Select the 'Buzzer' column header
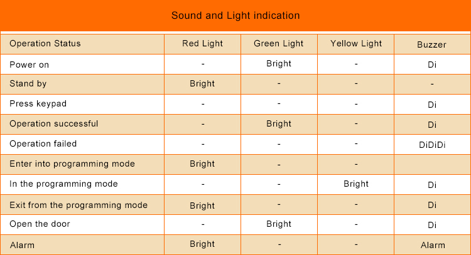Screen dimensions: 471x255 (431, 45)
